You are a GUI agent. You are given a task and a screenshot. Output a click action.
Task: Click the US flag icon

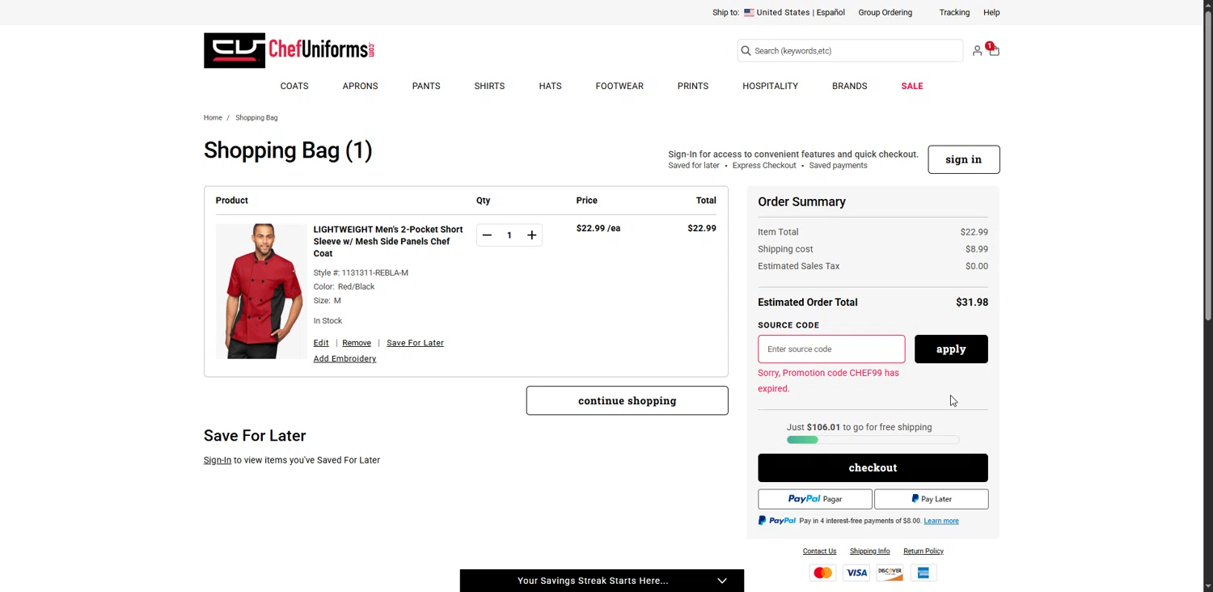point(749,13)
